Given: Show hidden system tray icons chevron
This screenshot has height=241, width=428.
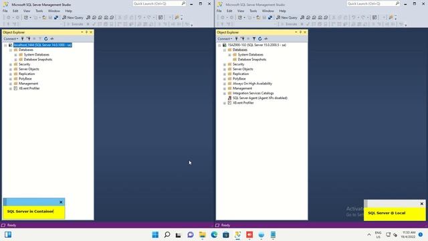Looking at the screenshot, I should [x=369, y=235].
